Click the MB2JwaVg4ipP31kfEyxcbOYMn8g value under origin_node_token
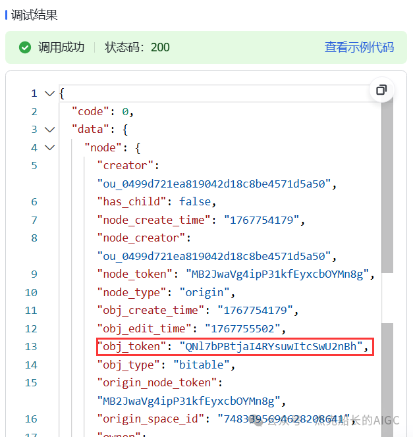Viewport: 413px width, 437px height. 188,401
